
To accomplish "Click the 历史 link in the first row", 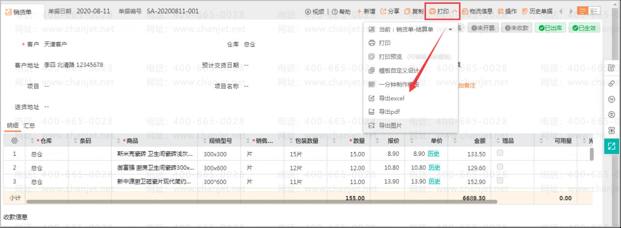I will click(x=434, y=154).
